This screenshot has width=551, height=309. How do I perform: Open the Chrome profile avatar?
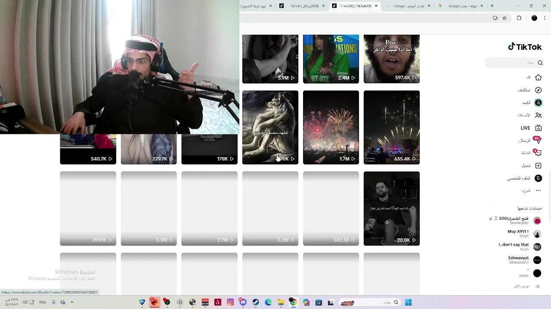pos(534,18)
